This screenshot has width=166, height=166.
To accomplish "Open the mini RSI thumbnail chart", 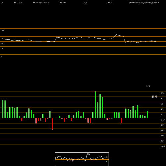I will point(82,159).
